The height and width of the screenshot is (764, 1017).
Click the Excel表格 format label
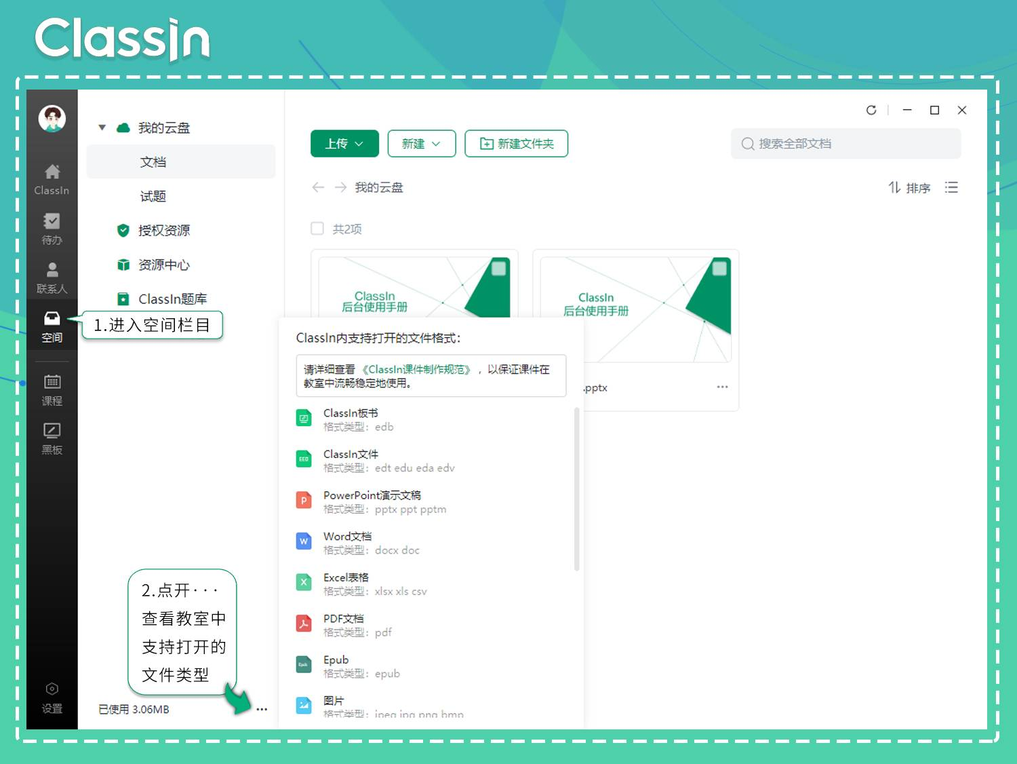(346, 577)
